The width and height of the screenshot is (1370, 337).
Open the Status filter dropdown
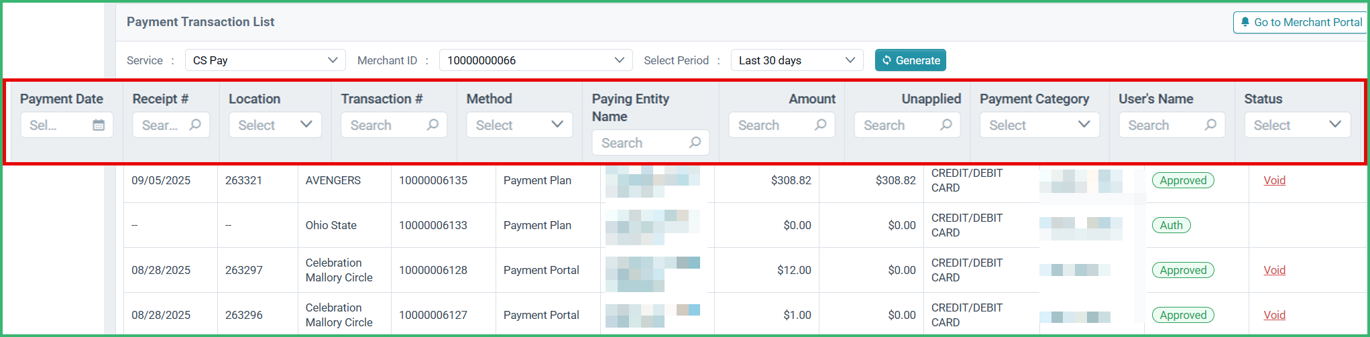coord(1298,125)
